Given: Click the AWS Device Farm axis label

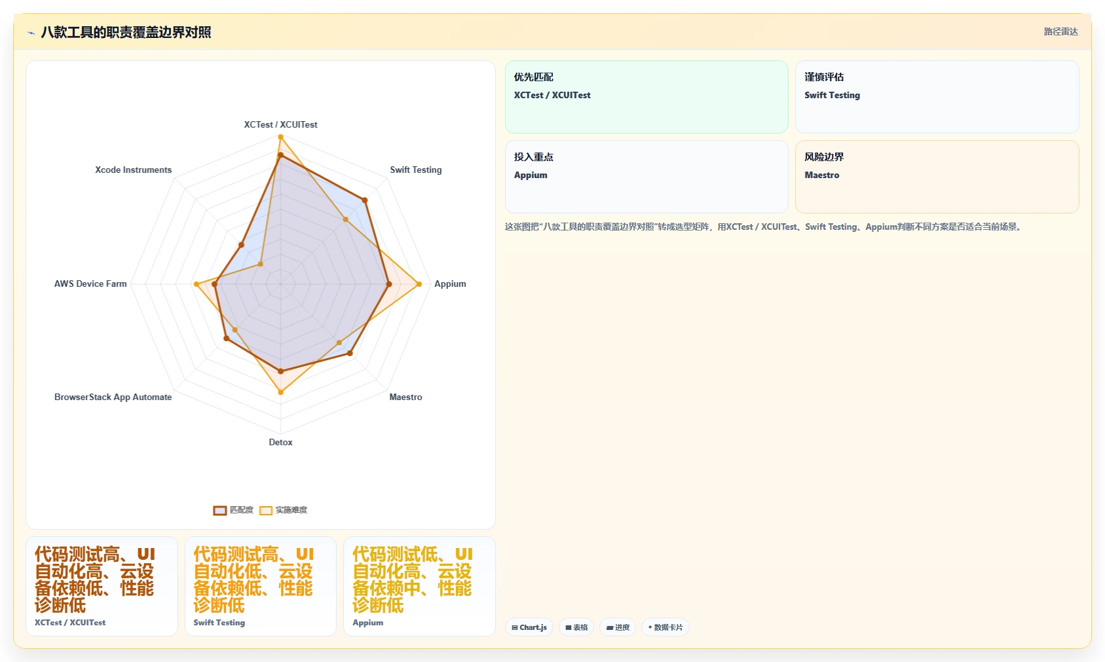Looking at the screenshot, I should (90, 284).
